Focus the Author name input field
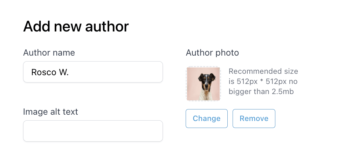Screen dimensions: 344x157 point(93,72)
